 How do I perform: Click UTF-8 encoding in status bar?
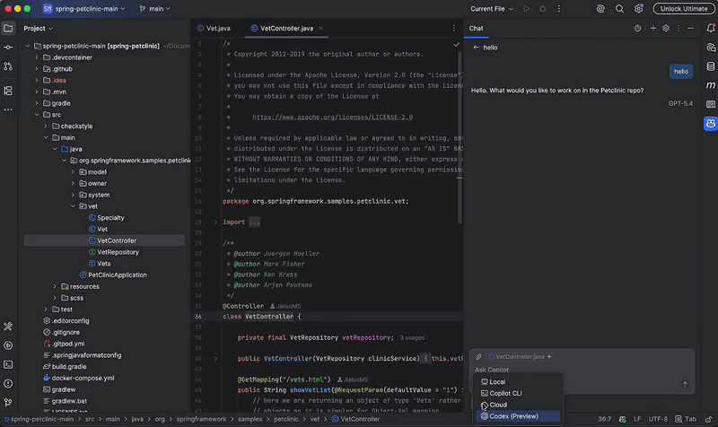[x=658, y=419]
